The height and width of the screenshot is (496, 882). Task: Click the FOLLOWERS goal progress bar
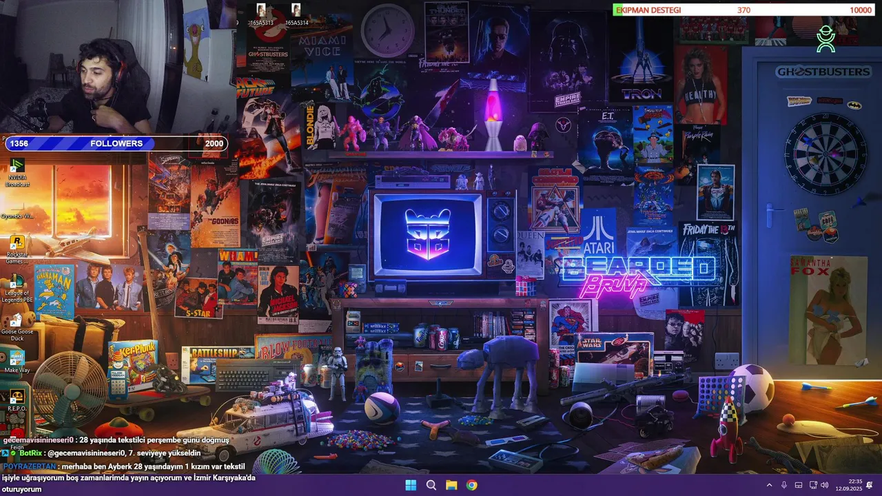[x=116, y=143]
